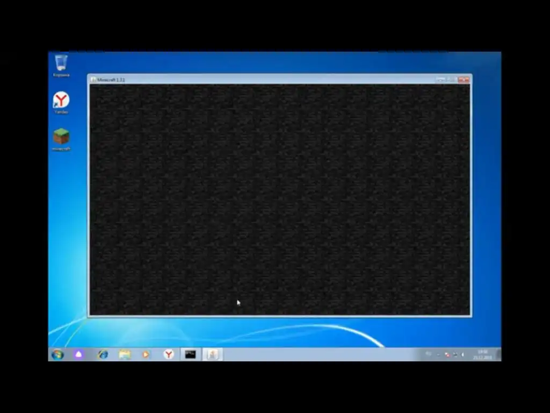The height and width of the screenshot is (413, 550).
Task: Show hidden tray icons arrow
Action: click(438, 355)
